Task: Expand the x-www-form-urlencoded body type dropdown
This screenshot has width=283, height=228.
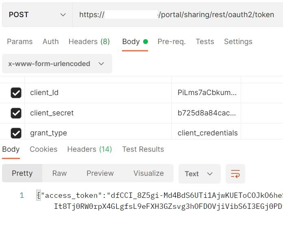Action: tap(57, 64)
